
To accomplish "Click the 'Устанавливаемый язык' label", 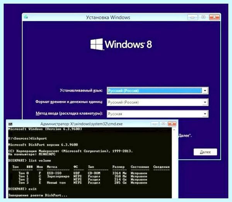I will click(81, 90).
